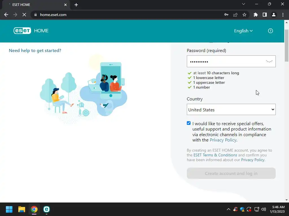Viewport: 289px width, 216px height.
Task: Click the Chrome taskbar icon
Action: [34, 209]
